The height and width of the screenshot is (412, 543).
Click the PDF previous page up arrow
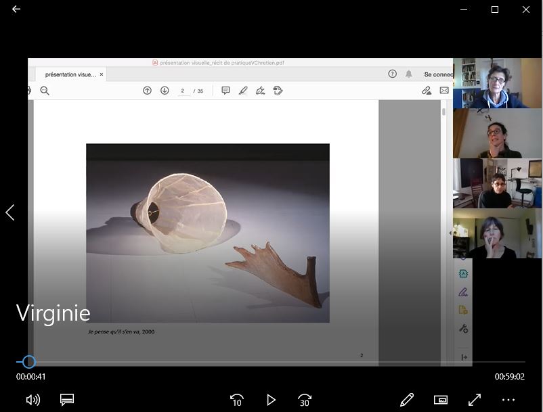click(147, 91)
